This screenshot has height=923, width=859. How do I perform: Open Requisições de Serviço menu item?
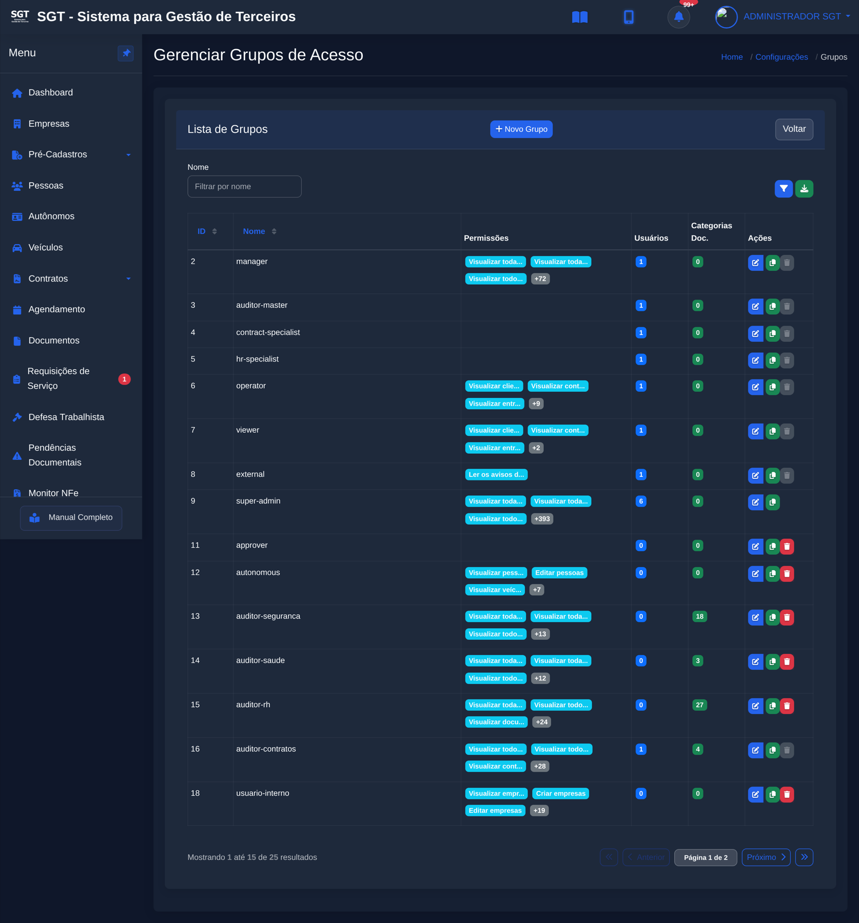coord(71,379)
